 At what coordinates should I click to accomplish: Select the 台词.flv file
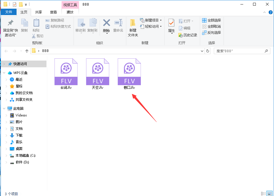tap(66, 74)
